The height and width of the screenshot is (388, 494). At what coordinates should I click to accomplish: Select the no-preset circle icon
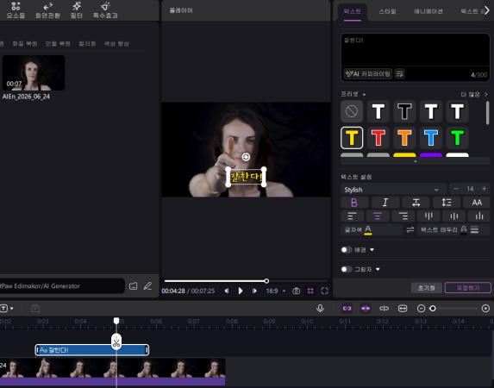(352, 111)
